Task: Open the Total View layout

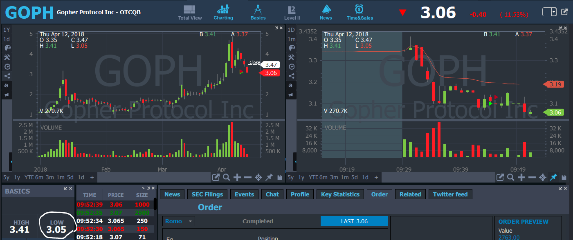Action: point(190,12)
